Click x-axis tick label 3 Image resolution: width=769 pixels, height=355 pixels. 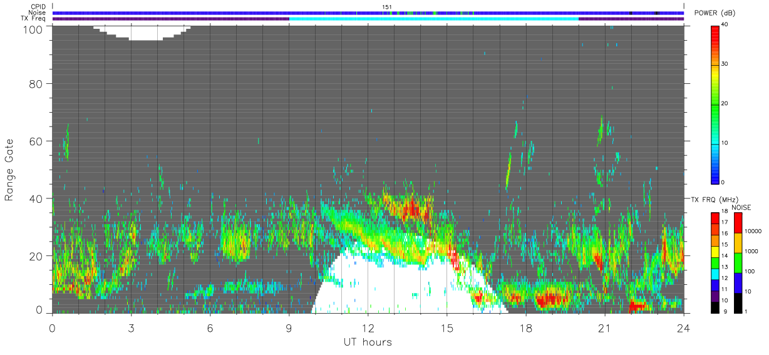[131, 327]
